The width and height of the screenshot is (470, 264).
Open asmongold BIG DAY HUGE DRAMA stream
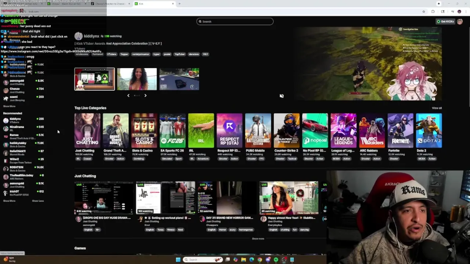[104, 198]
